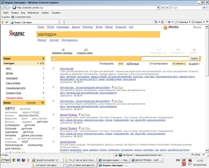Click the EN language indicator
Viewport: 209px width, 168px height.
point(178,160)
